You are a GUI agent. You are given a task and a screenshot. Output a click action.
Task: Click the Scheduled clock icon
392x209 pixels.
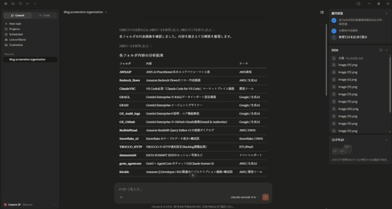(x=6, y=34)
